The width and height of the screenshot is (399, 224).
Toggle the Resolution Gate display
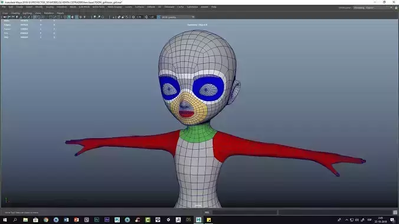(x=43, y=17)
